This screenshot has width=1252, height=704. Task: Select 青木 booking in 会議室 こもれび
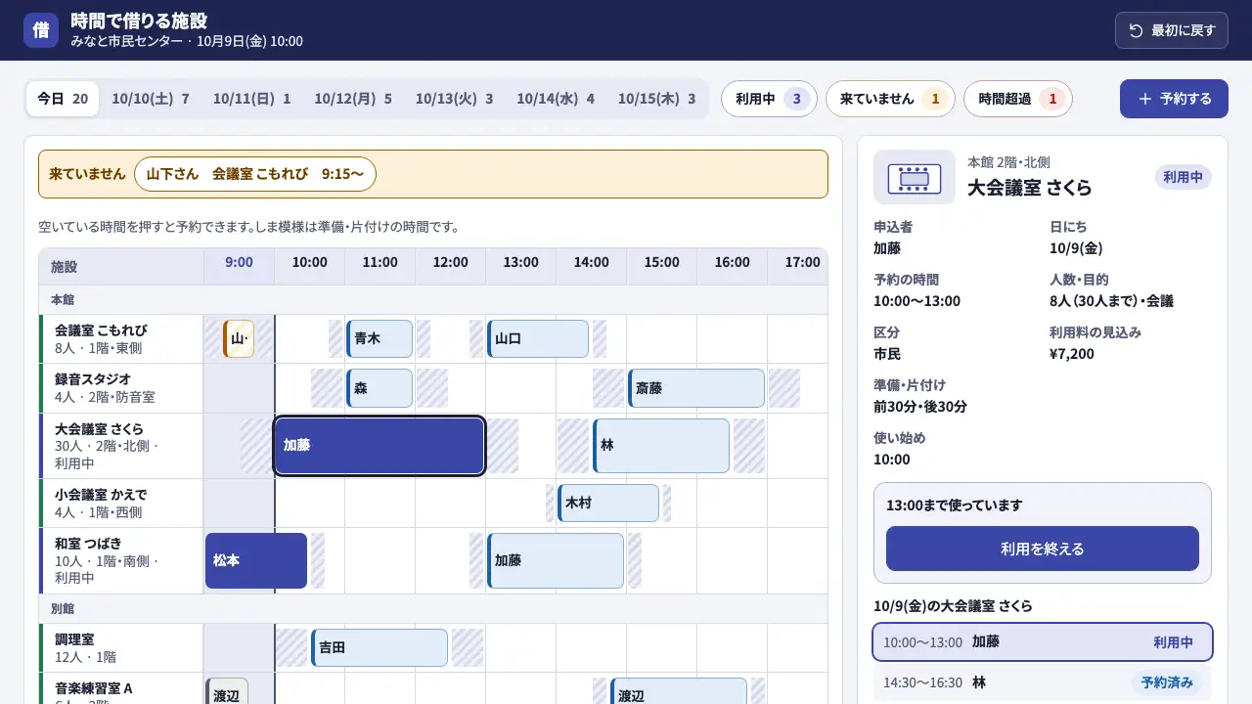tap(380, 338)
